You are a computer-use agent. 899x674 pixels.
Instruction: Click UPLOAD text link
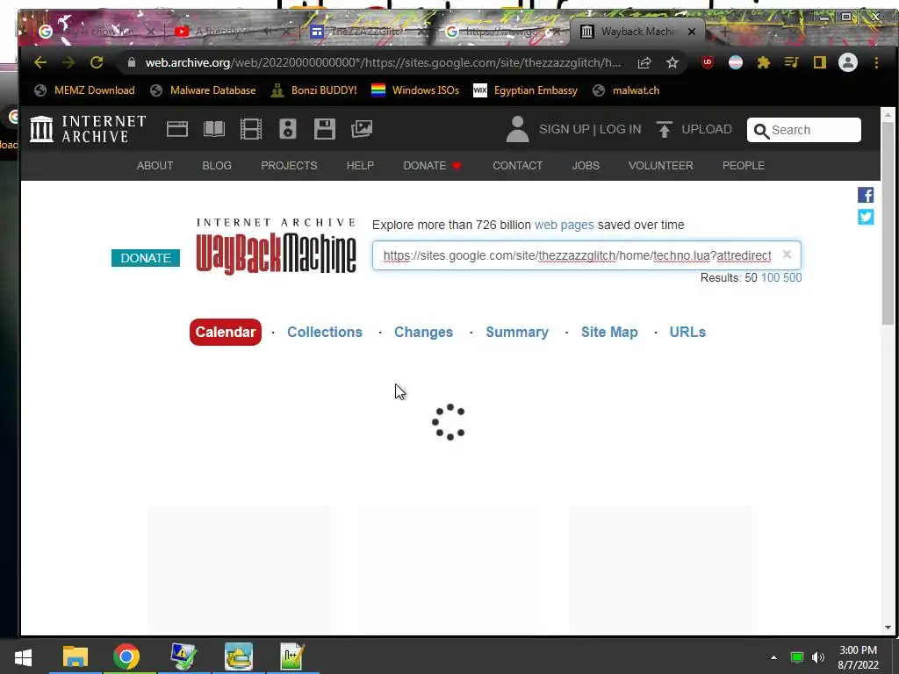[x=707, y=129]
